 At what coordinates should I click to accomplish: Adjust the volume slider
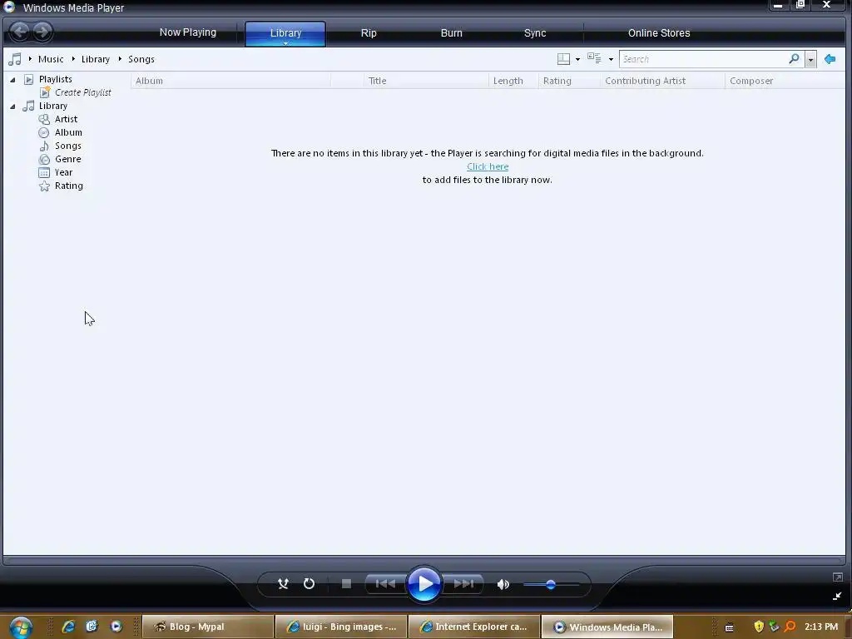coord(551,585)
